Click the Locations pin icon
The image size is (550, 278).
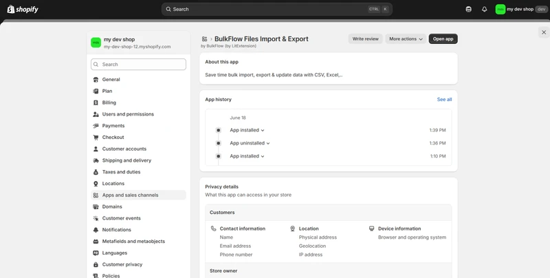[96, 184]
